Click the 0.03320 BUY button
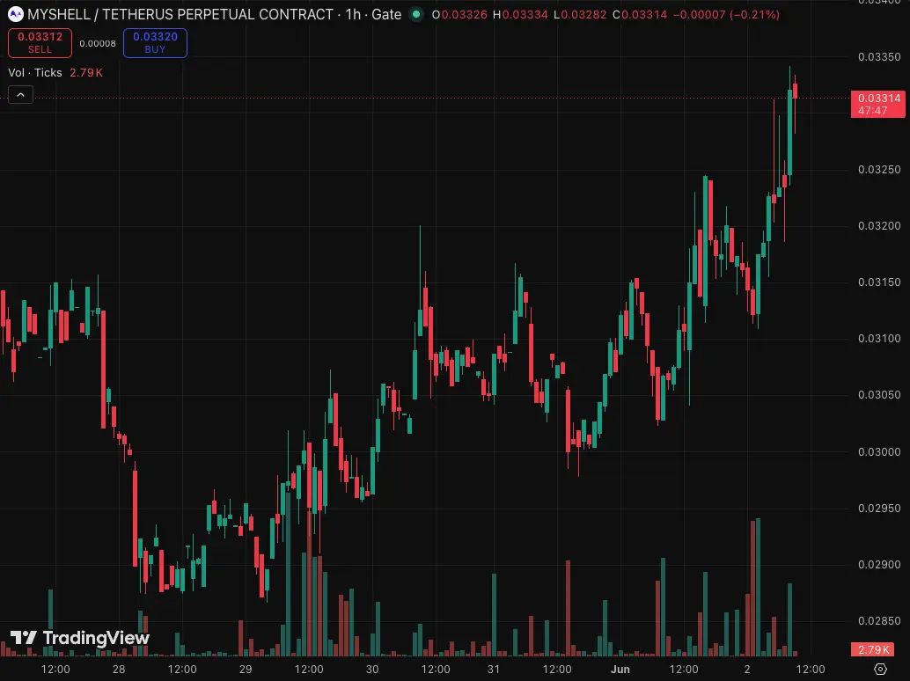Viewport: 910px width, 681px height. pyautogui.click(x=155, y=43)
